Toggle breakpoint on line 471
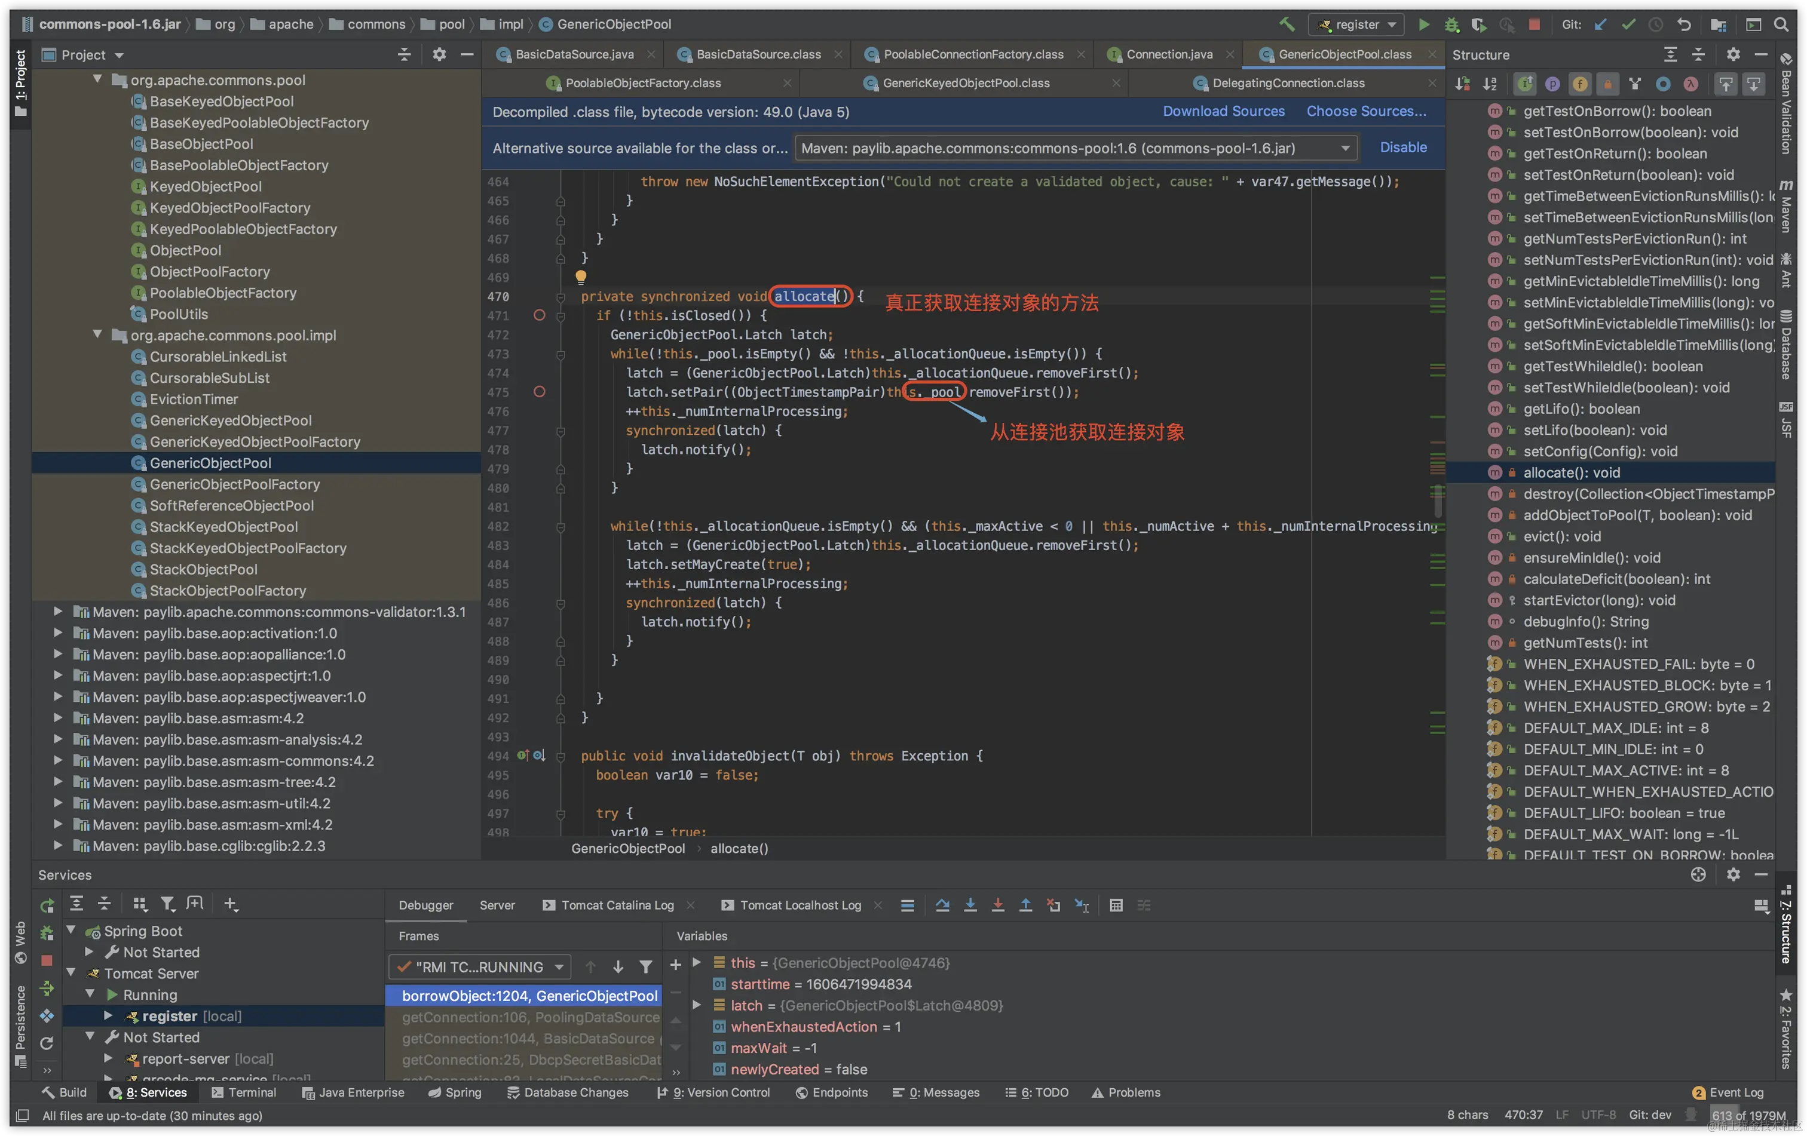Image resolution: width=1807 pixels, height=1136 pixels. pos(539,316)
